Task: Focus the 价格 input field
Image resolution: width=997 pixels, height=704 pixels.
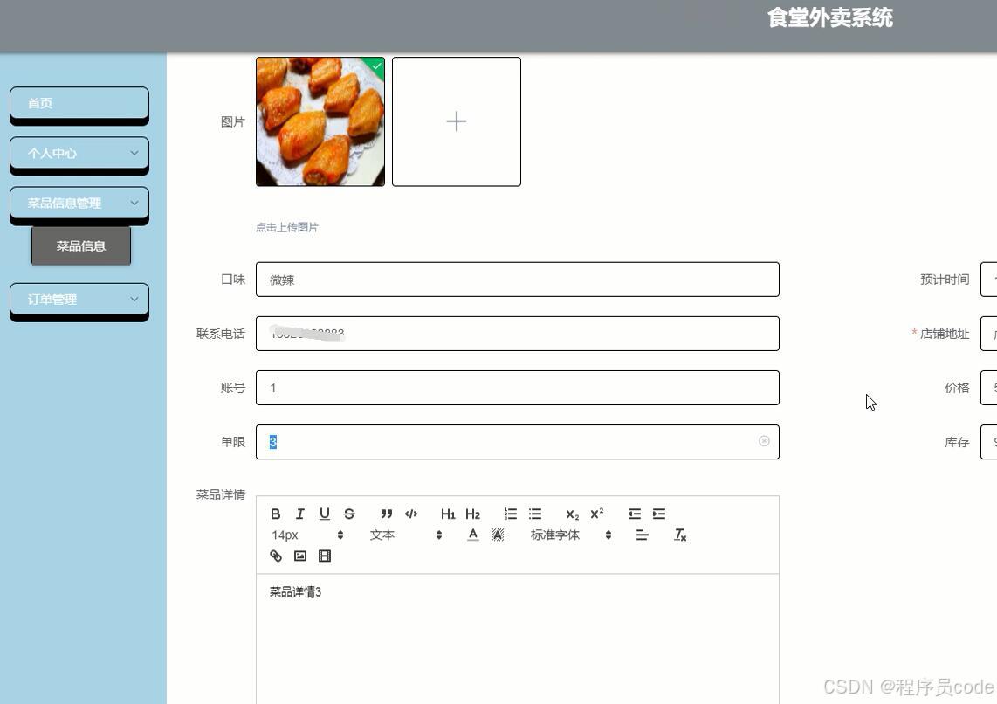Action: [x=989, y=388]
